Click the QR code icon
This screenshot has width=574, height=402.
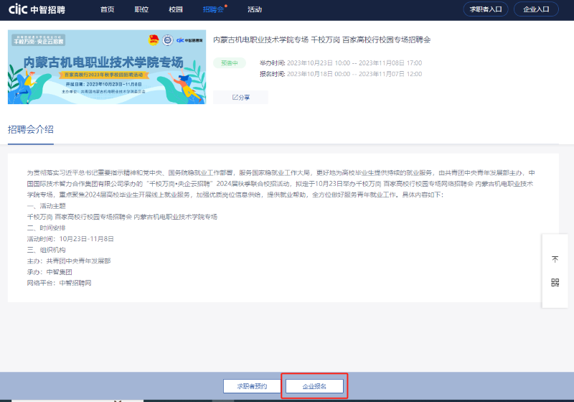tap(555, 282)
